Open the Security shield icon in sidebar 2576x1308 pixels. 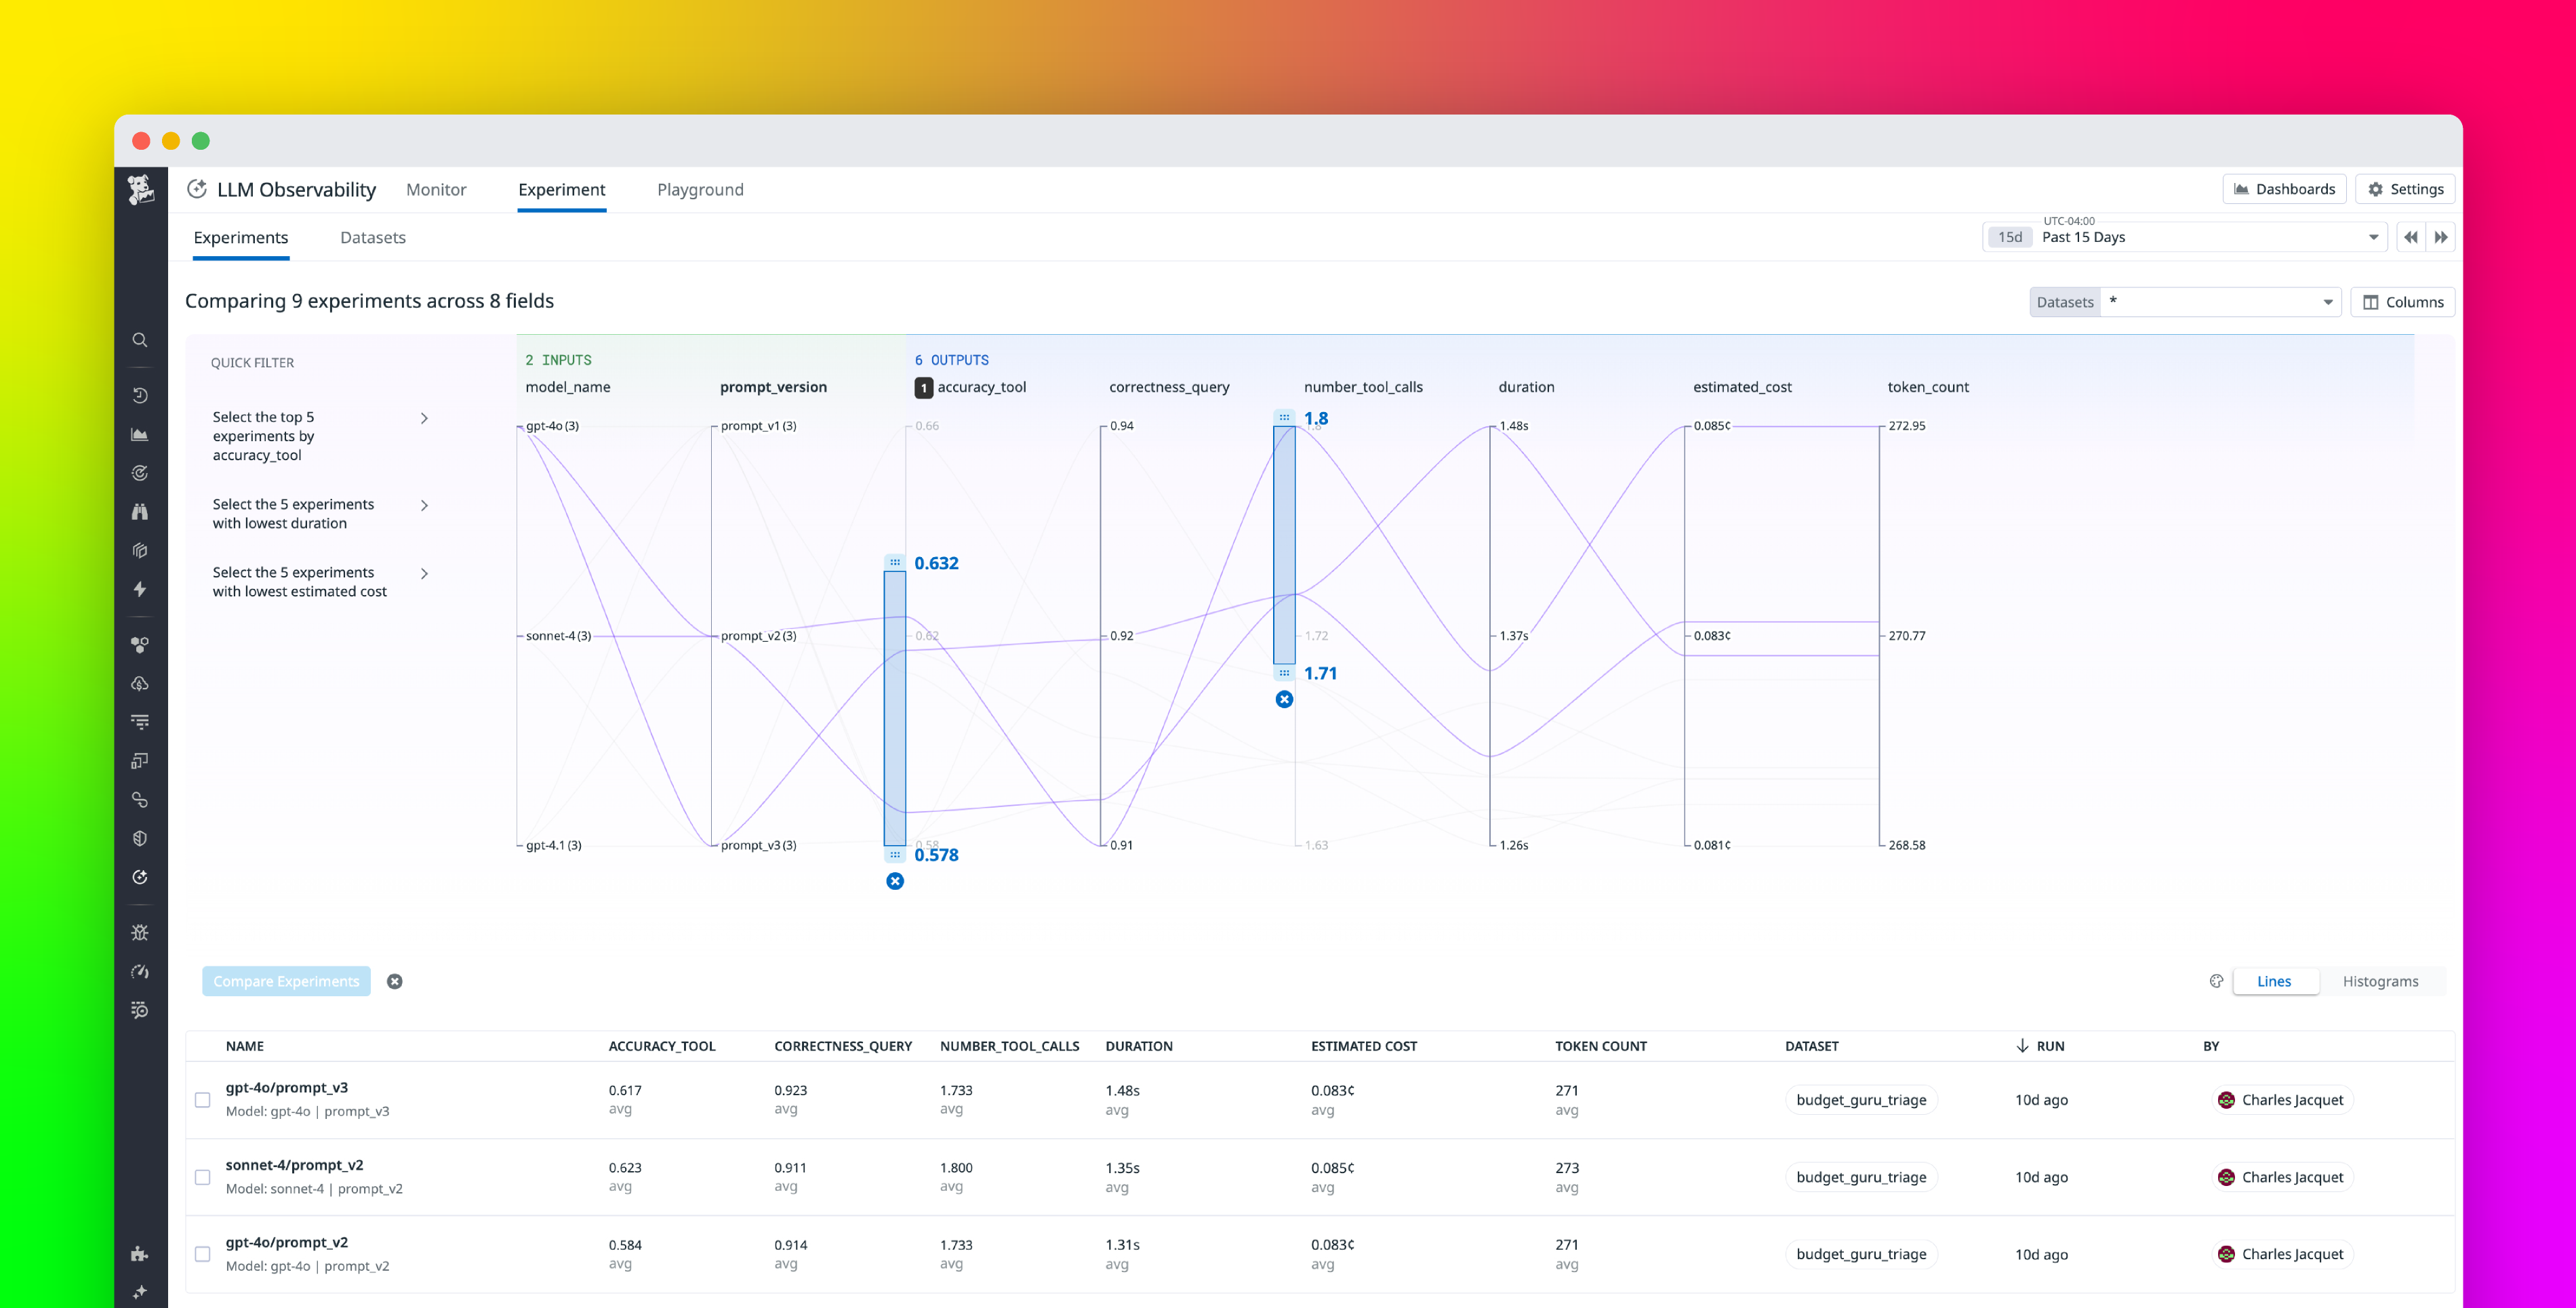click(140, 838)
